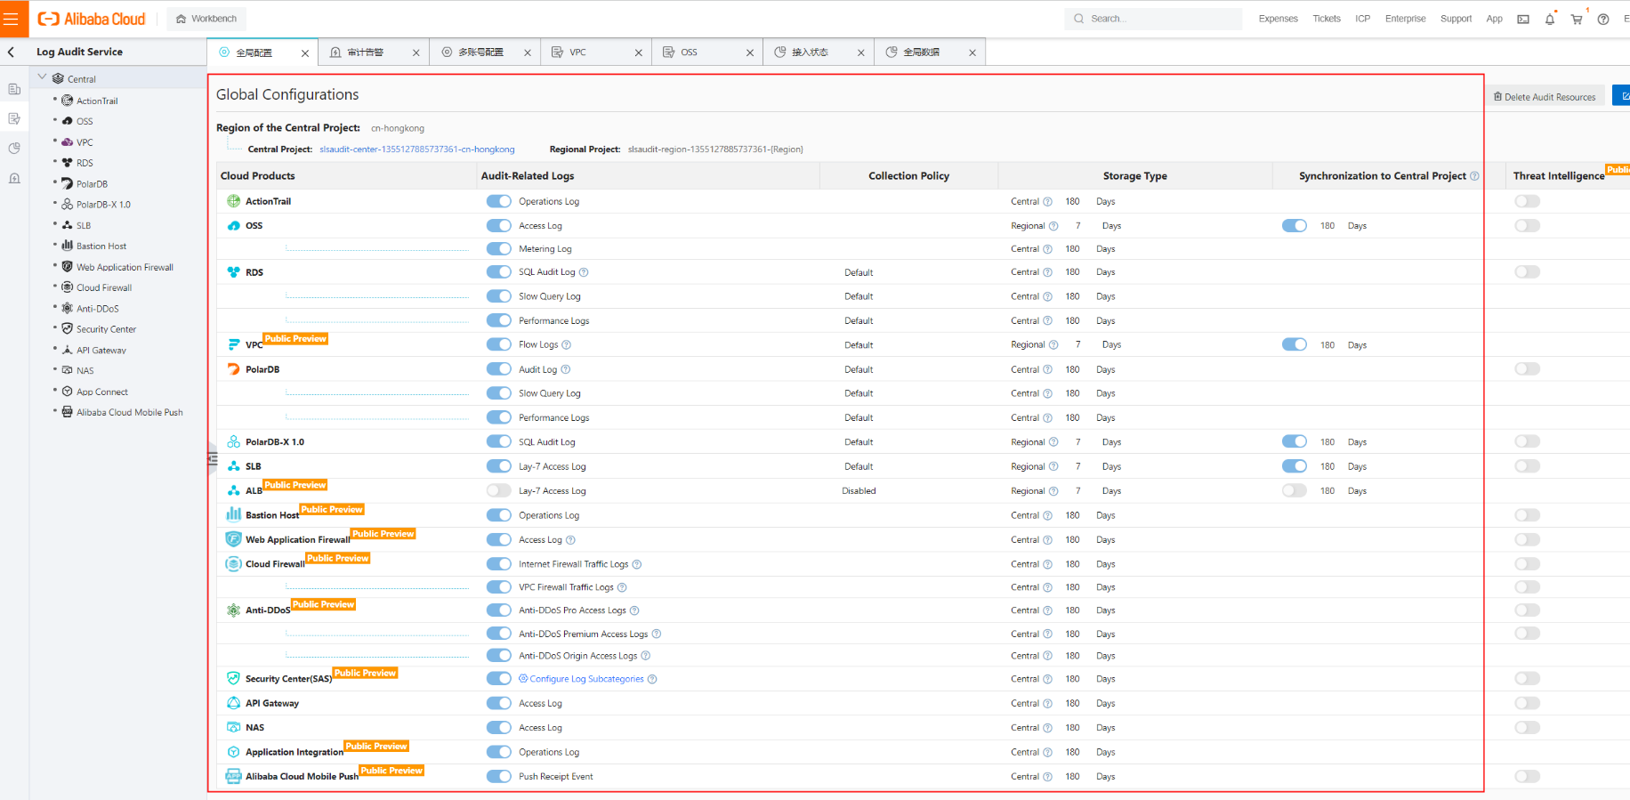Click into the Search field in the header
The image size is (1630, 800).
tap(1153, 19)
